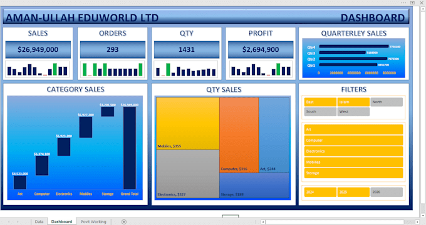Click the Art bar in Category Sales

pos(20,182)
